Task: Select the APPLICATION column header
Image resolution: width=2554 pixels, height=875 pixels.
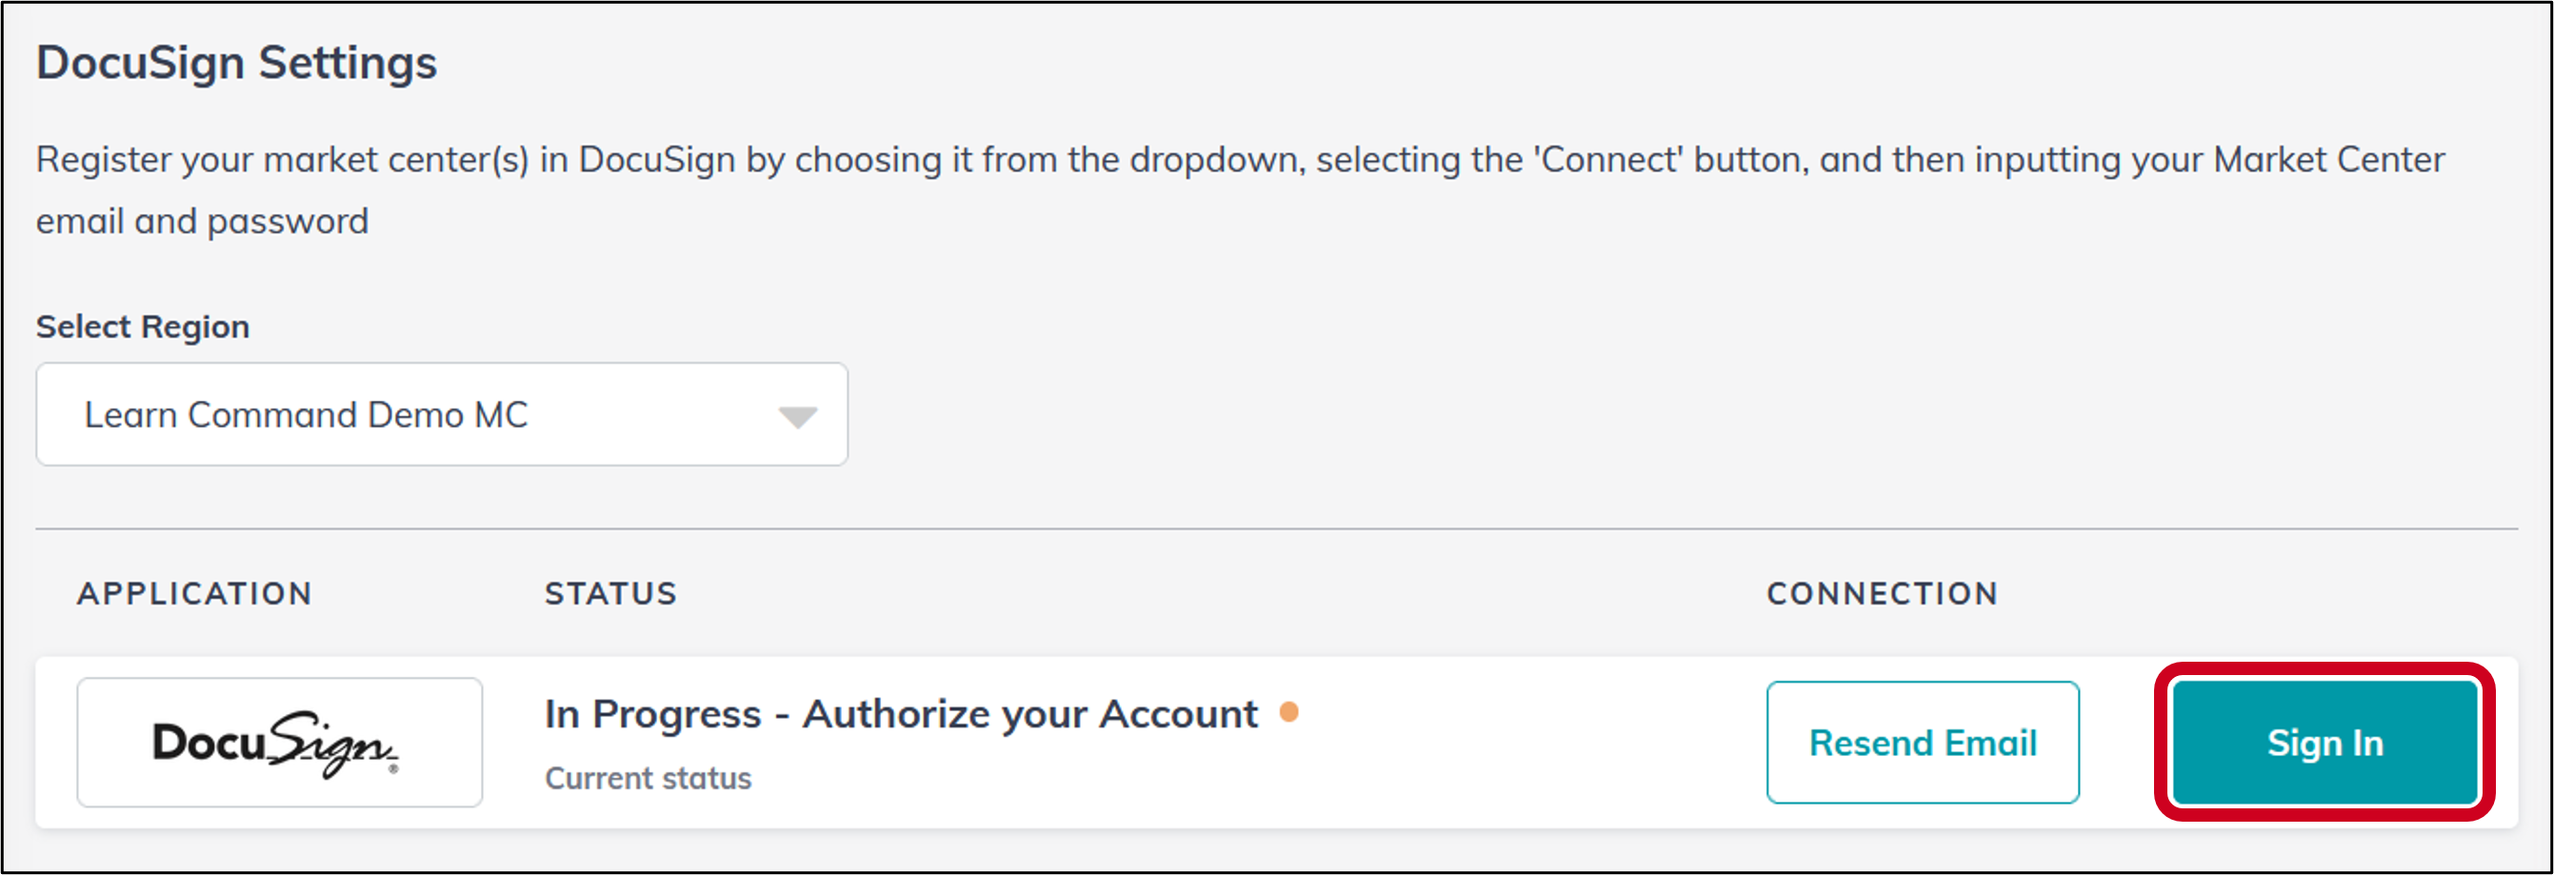Action: [194, 592]
